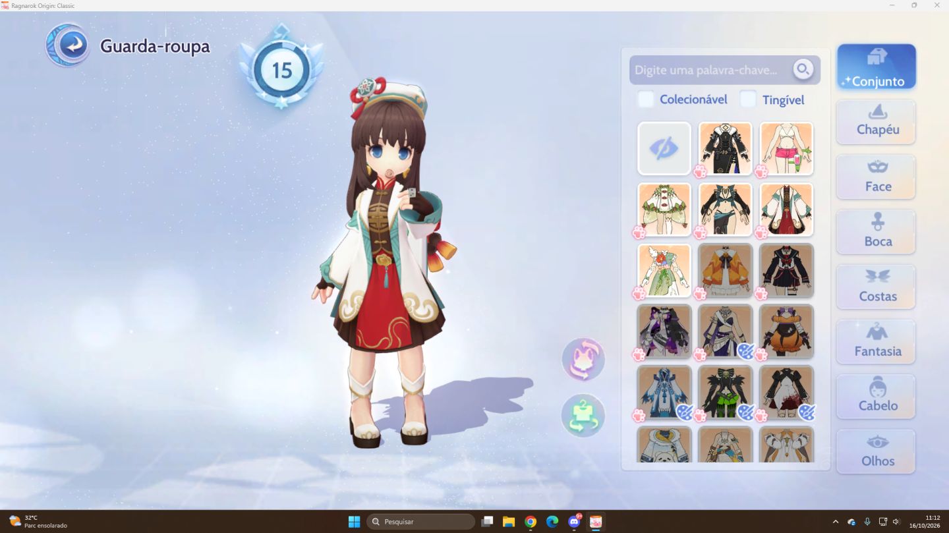Image resolution: width=949 pixels, height=533 pixels.
Task: Pick the purple sash wrap outfit
Action: [x=725, y=331]
